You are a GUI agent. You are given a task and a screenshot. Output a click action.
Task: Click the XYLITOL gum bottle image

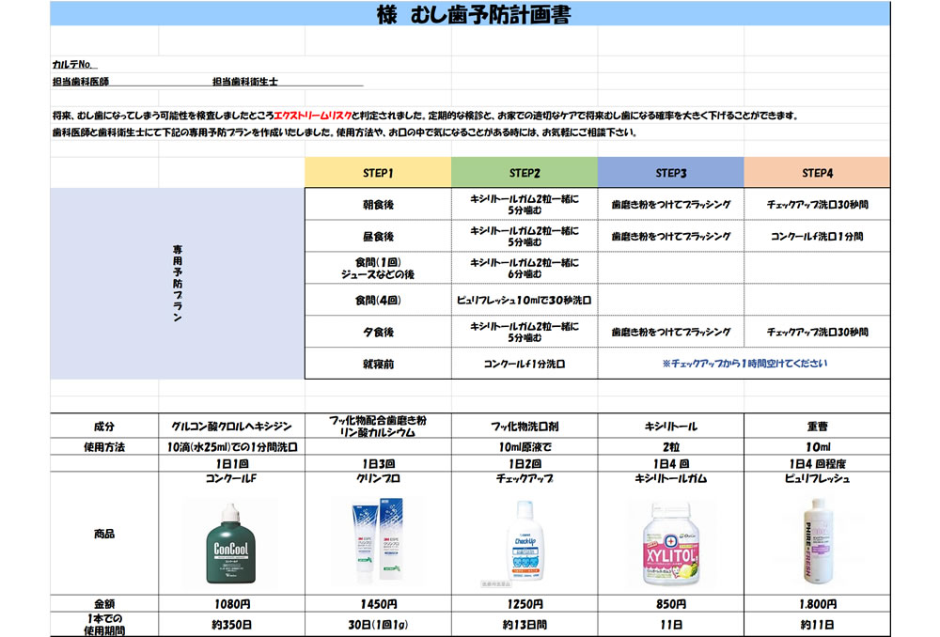(671, 544)
